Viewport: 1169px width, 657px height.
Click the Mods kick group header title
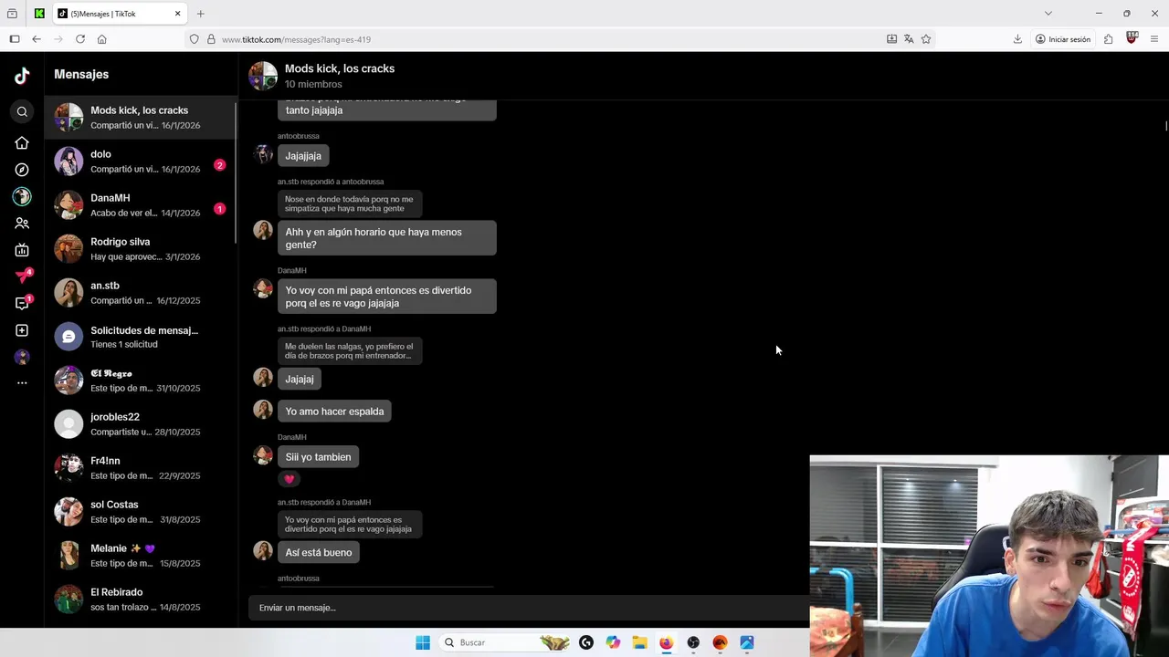tap(340, 68)
